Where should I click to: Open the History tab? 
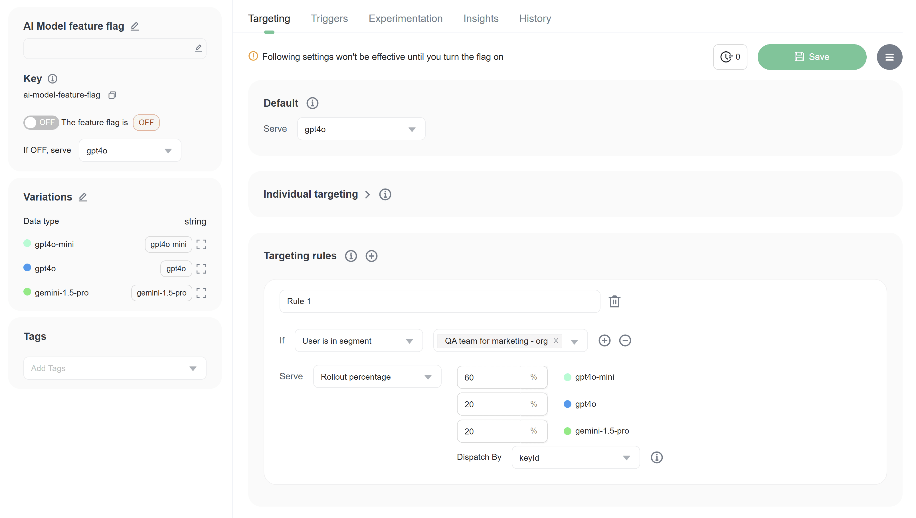tap(535, 18)
